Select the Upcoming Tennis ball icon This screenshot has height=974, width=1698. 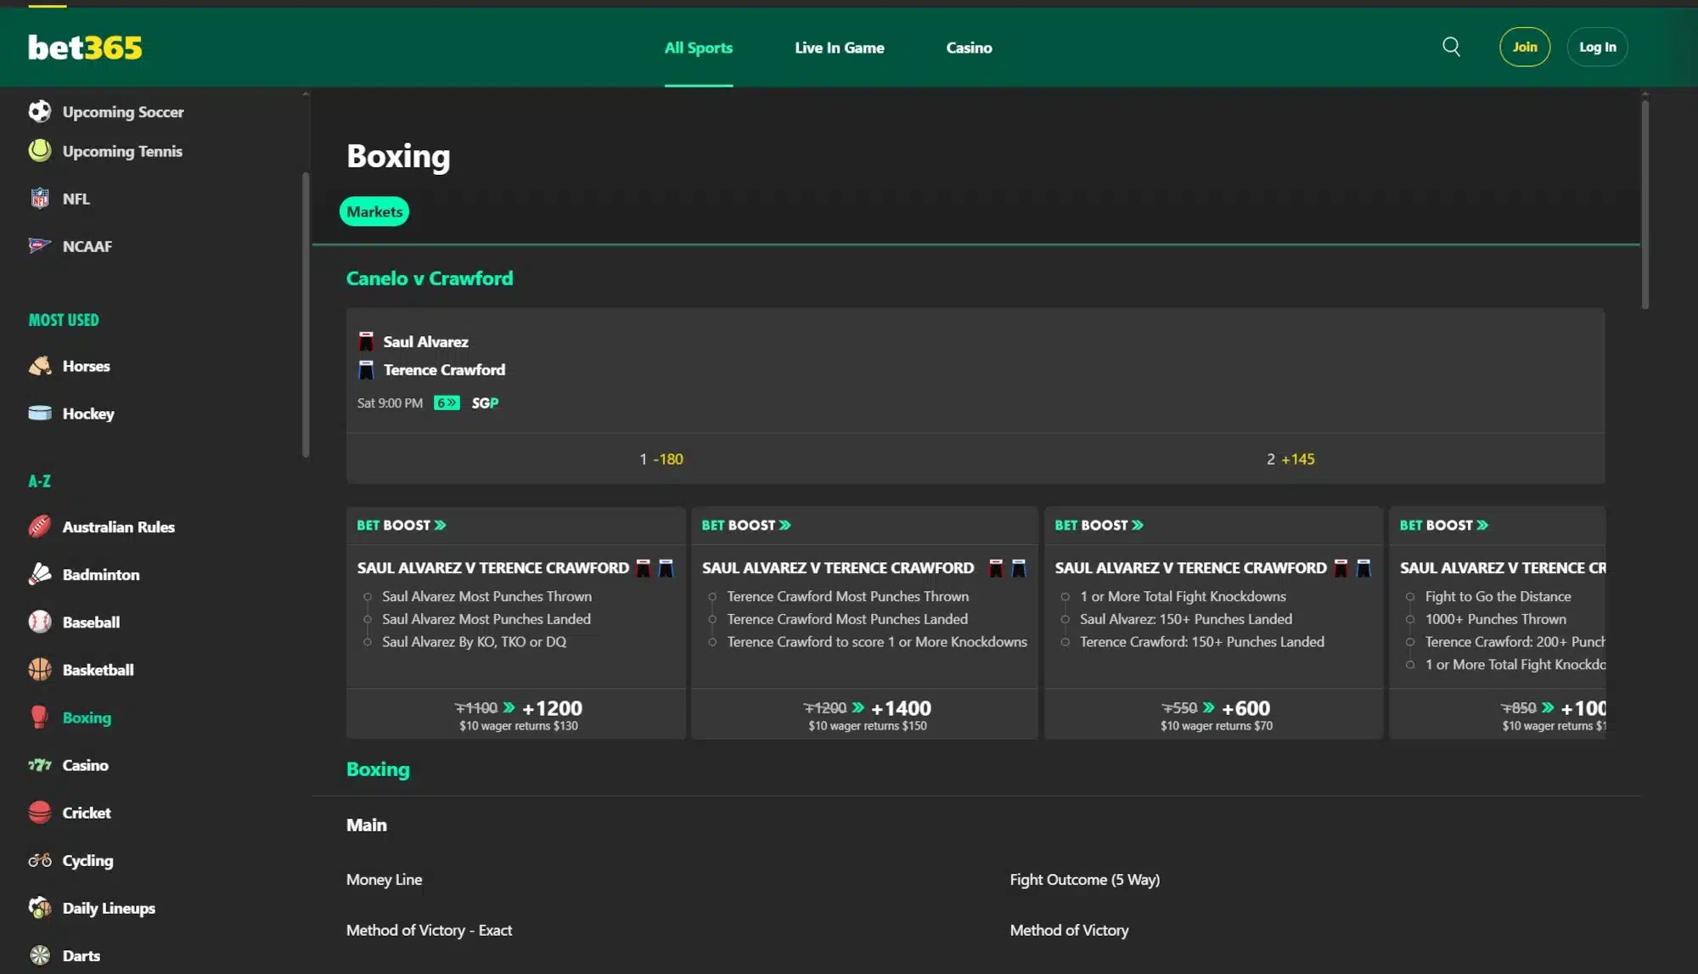click(40, 150)
